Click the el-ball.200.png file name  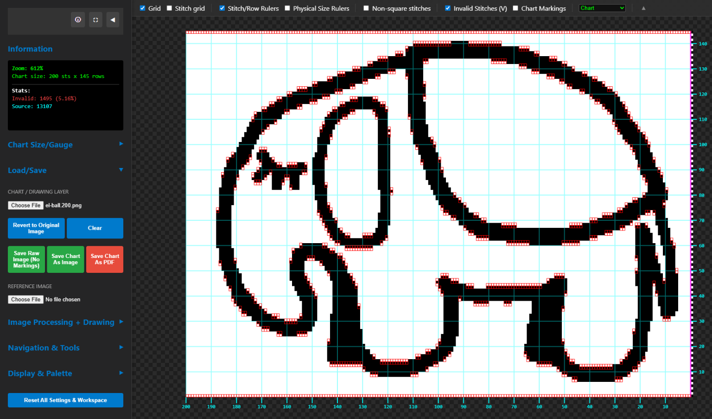pyautogui.click(x=64, y=205)
